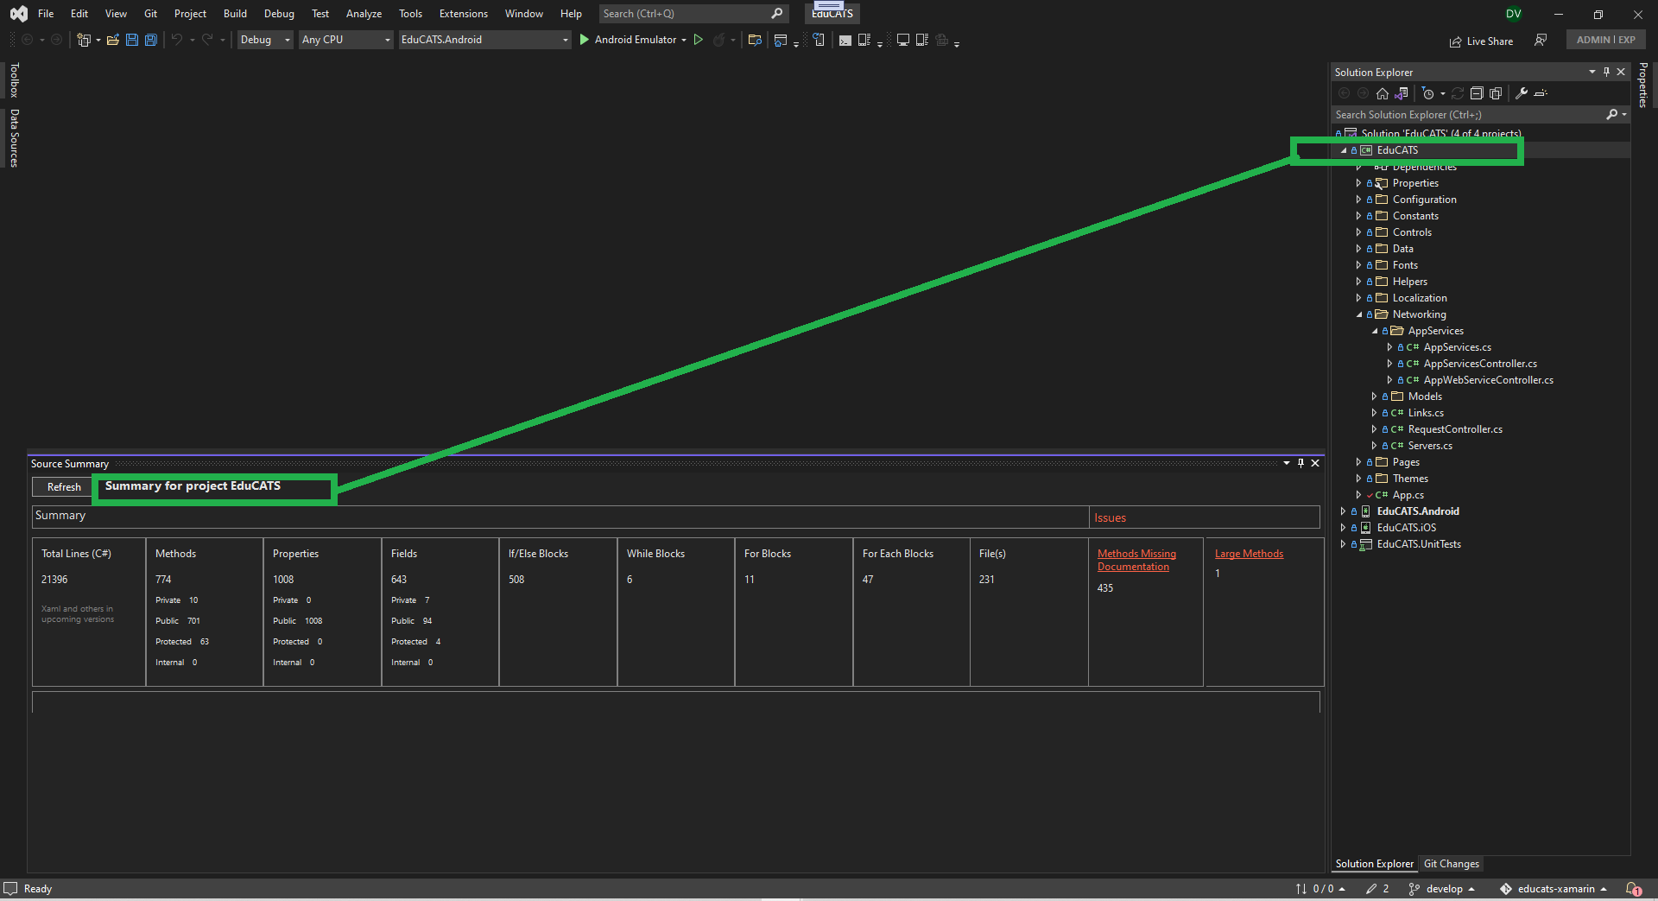Select the EduCATS.iOS project
This screenshot has height=901, width=1658.
[x=1407, y=528]
